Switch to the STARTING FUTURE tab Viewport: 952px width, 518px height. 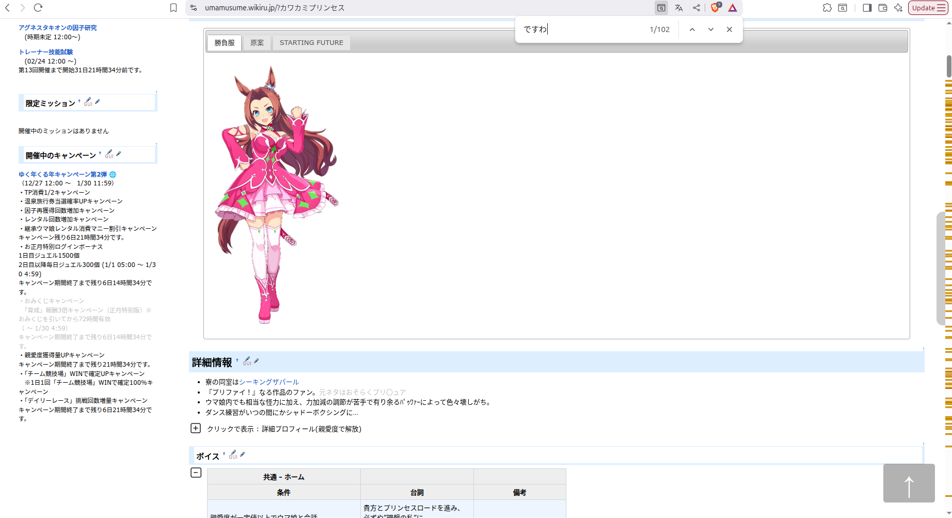point(311,43)
